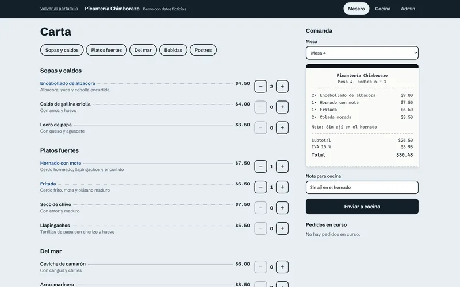This screenshot has height=287, width=460.
Task: Add one Locro de papa
Action: (282, 127)
